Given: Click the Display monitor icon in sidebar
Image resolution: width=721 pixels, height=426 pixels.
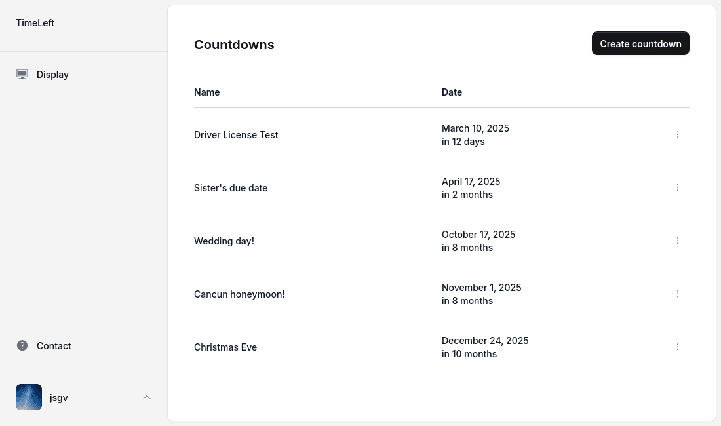Looking at the screenshot, I should coord(22,75).
